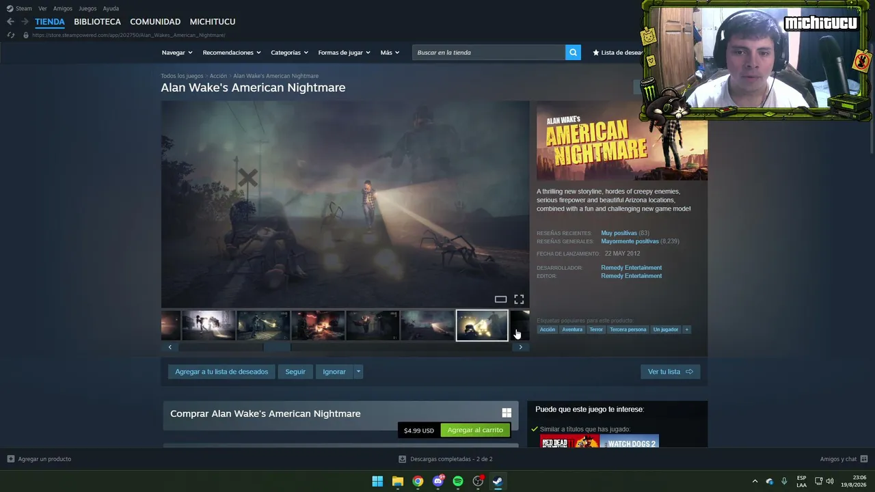The width and height of the screenshot is (875, 492).
Task: Show next thumbnails with the right arrow
Action: point(520,347)
